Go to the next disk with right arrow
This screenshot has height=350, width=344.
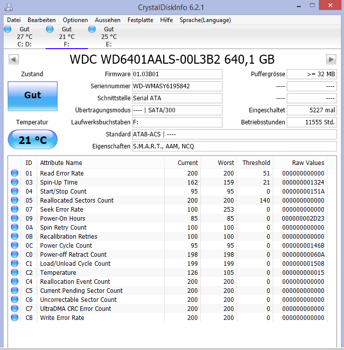coord(331,59)
